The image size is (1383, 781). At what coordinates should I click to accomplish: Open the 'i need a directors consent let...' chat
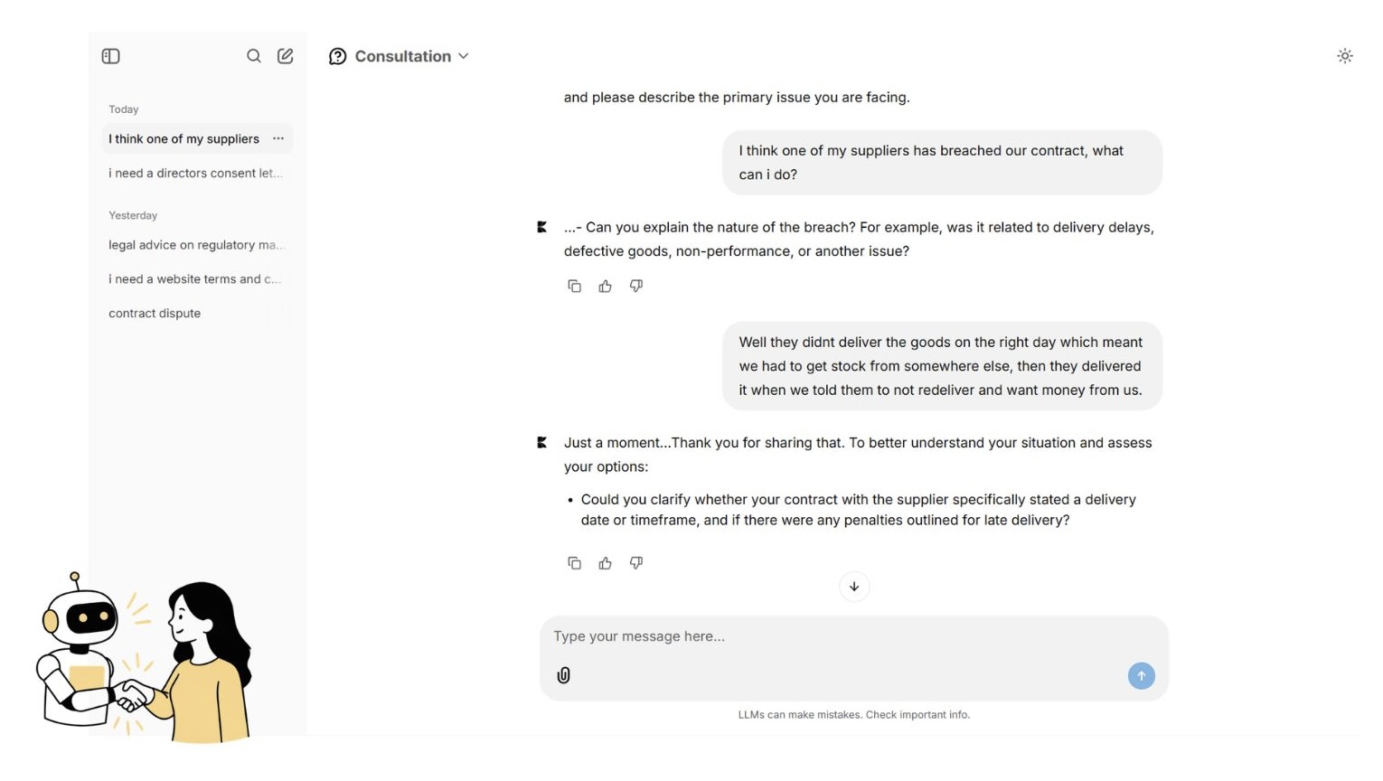tap(196, 173)
